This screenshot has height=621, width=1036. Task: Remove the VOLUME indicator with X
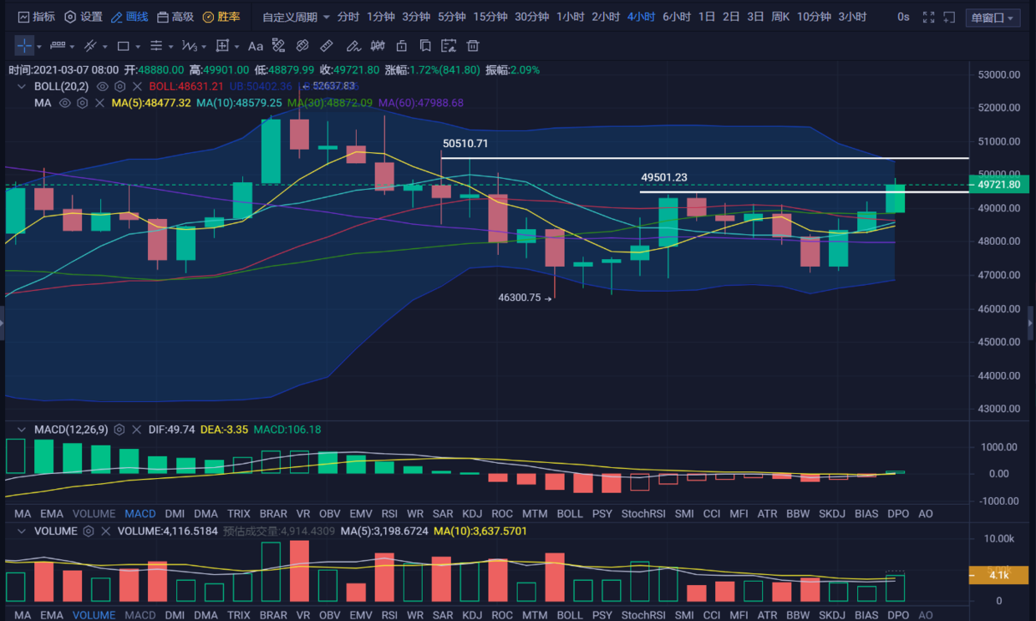coord(106,531)
